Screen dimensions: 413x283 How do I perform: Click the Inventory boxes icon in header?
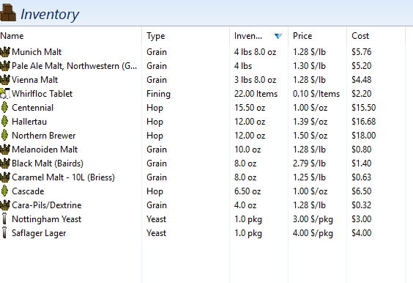pos(7,12)
